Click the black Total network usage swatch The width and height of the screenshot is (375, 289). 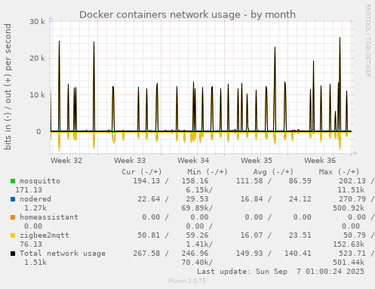point(13,254)
